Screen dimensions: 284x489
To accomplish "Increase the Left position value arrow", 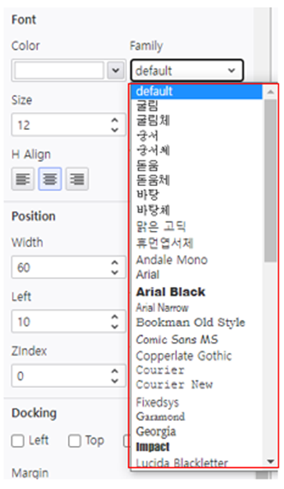I will [115, 317].
